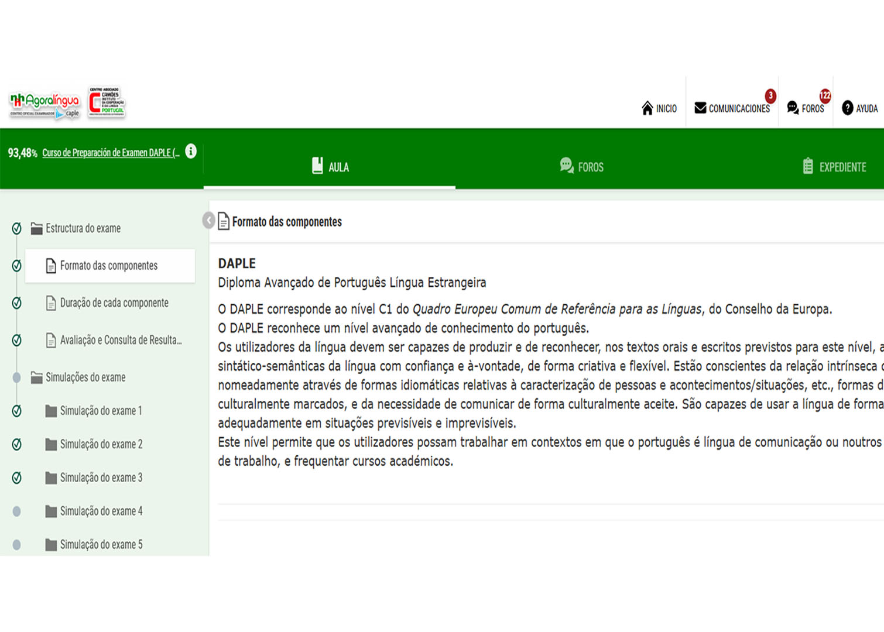Click the book icon of the Aula tab
The height and width of the screenshot is (632, 884).
(x=317, y=166)
